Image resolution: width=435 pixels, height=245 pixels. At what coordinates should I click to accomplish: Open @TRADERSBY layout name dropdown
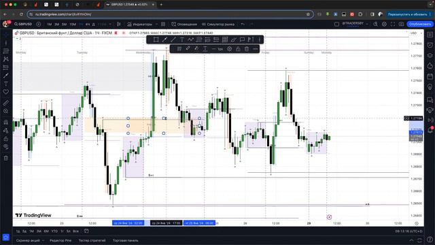[x=355, y=24]
